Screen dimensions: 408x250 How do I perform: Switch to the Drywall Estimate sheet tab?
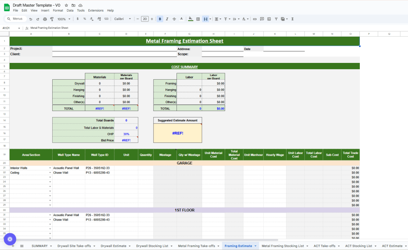[114, 246]
